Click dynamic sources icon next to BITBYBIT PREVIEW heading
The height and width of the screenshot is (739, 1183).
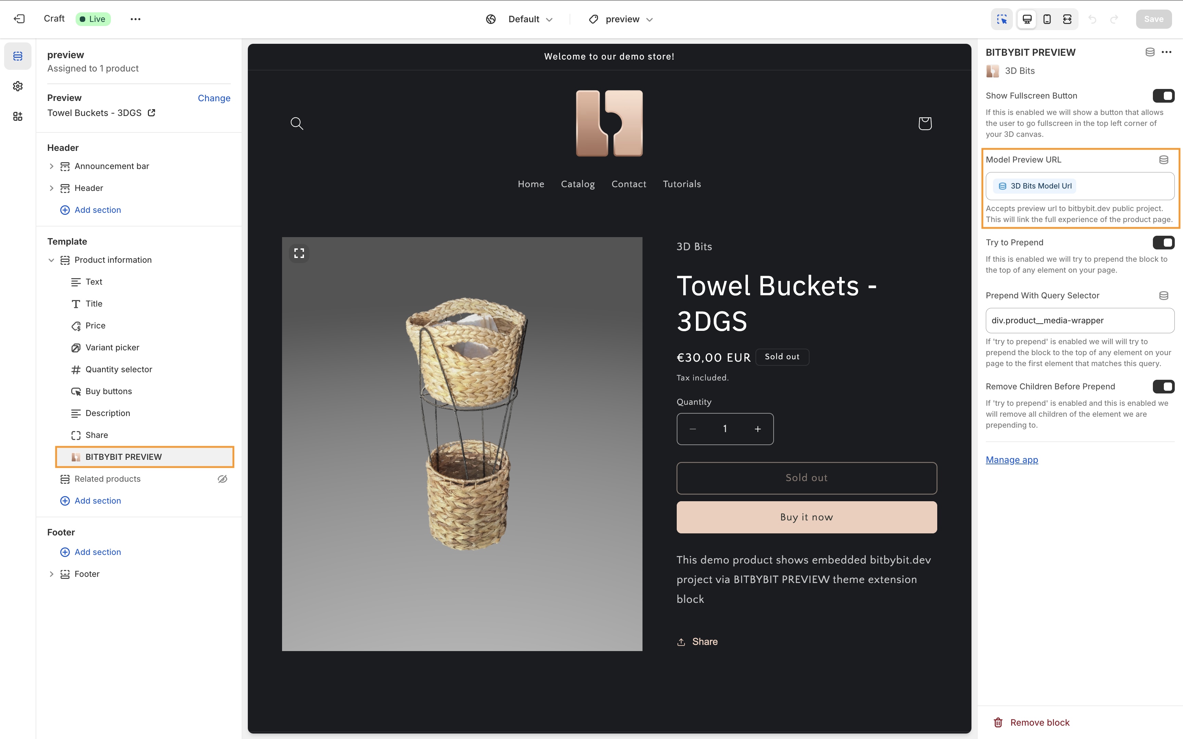click(x=1150, y=52)
